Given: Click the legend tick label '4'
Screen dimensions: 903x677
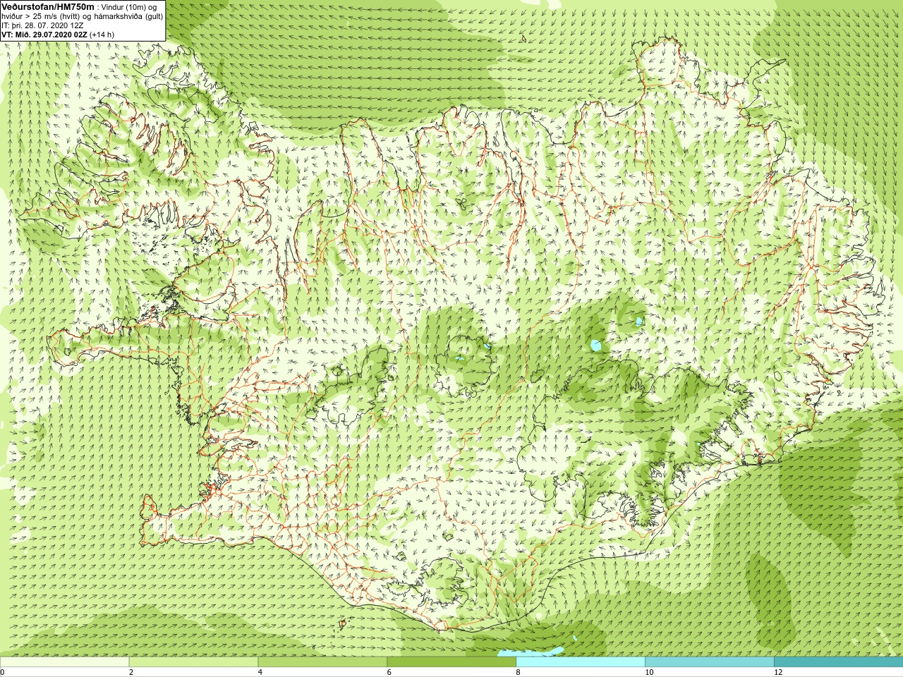Looking at the screenshot, I should coord(260,672).
